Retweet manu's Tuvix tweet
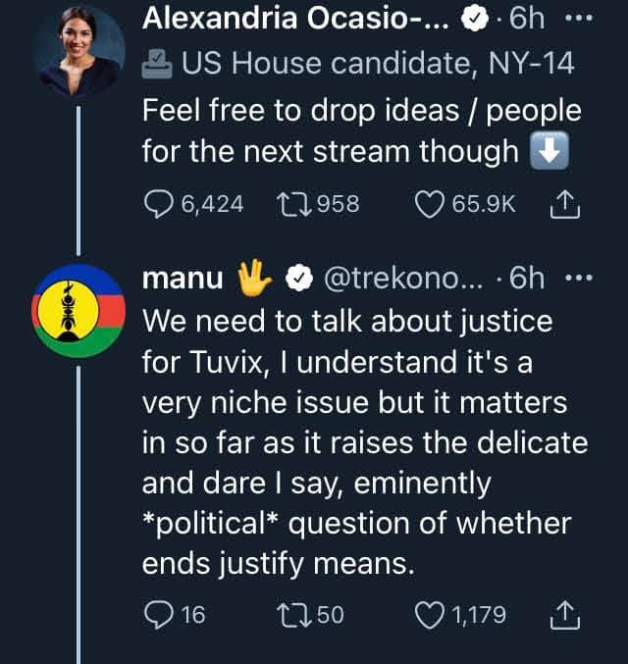The height and width of the screenshot is (664, 628). [x=292, y=615]
